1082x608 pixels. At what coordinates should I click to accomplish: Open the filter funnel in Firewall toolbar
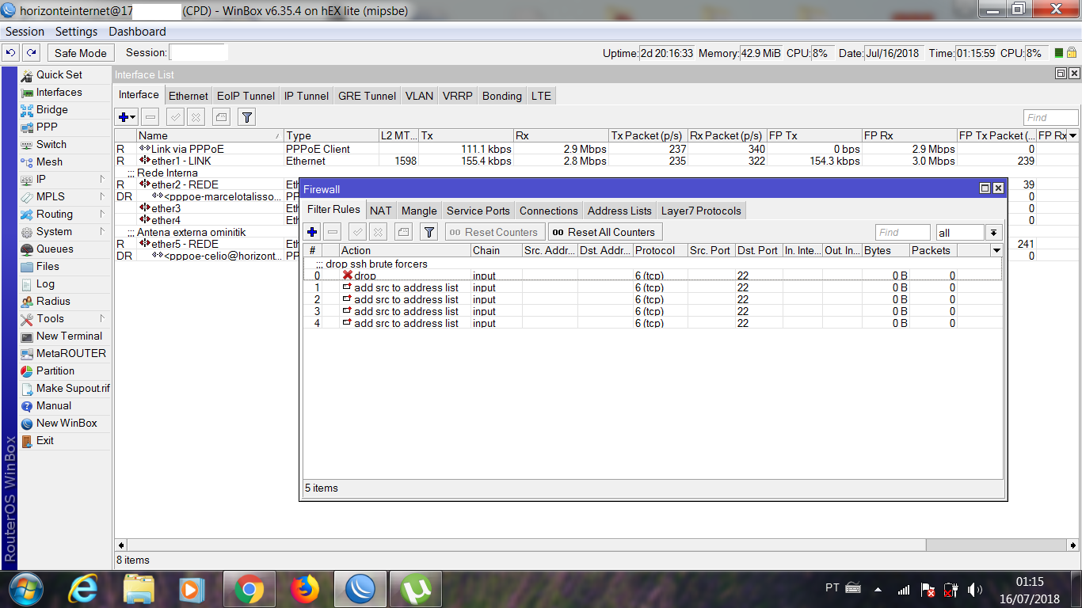pos(429,232)
